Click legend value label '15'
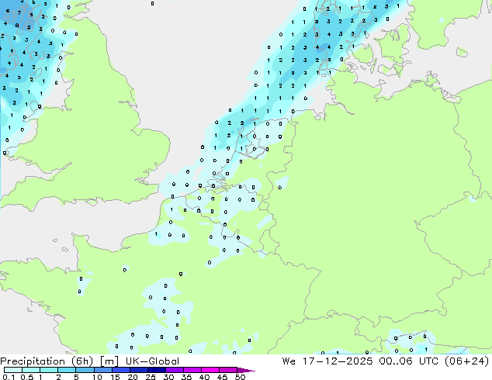This screenshot has width=492, height=380. click(115, 377)
